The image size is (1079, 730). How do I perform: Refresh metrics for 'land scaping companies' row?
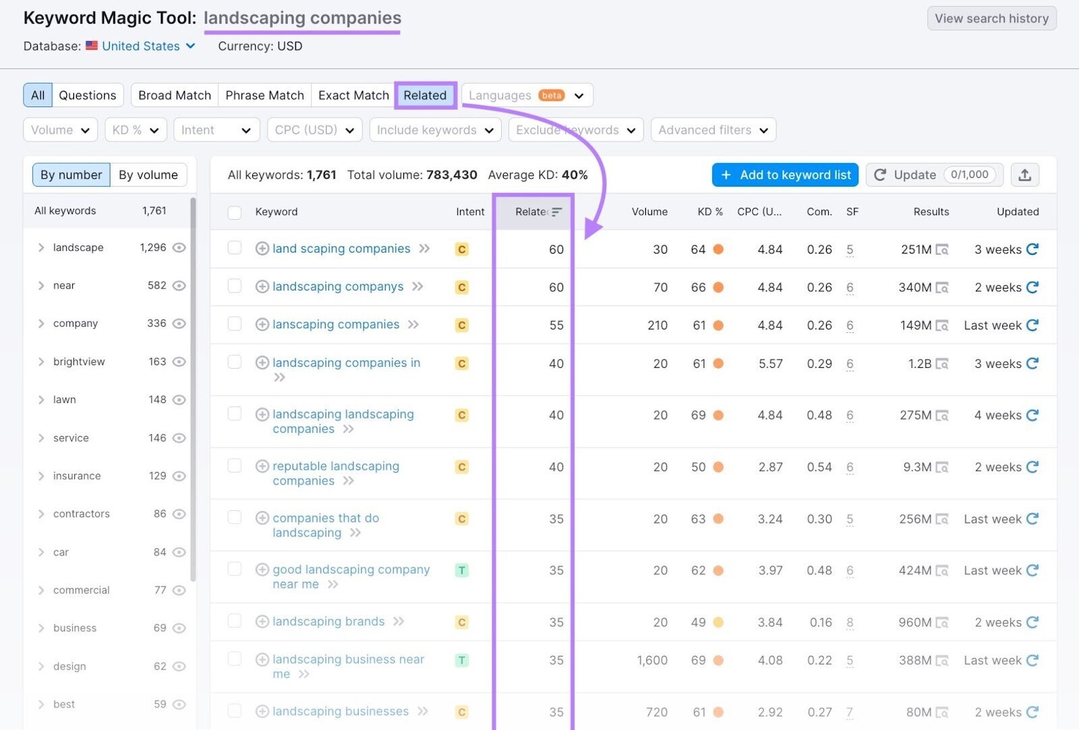(1032, 249)
